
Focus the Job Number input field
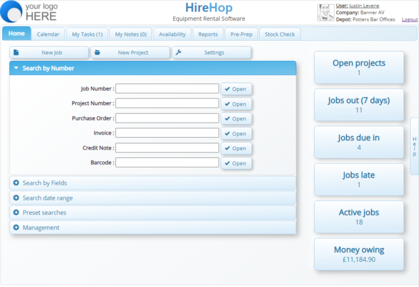[x=167, y=88]
